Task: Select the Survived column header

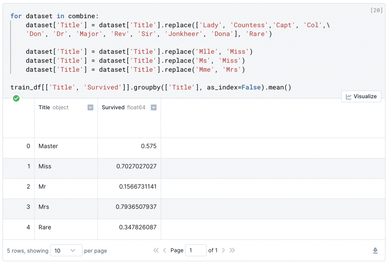Action: (113, 107)
